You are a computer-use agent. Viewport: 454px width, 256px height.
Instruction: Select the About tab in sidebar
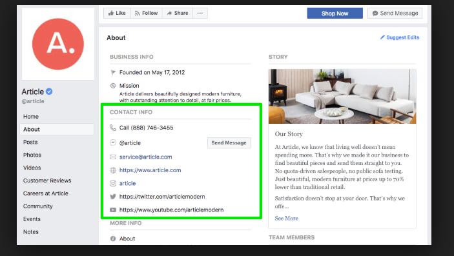(57, 130)
